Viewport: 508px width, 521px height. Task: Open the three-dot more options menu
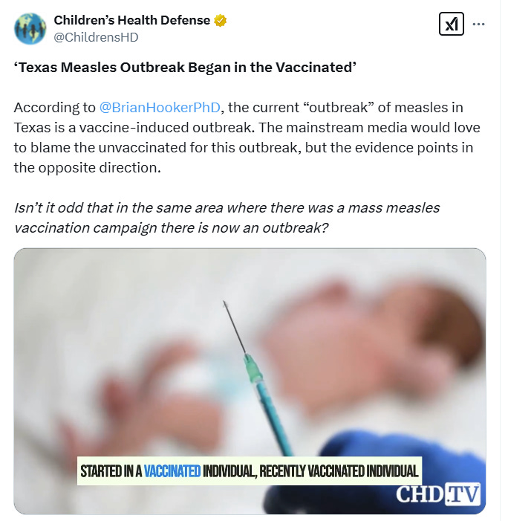point(478,24)
